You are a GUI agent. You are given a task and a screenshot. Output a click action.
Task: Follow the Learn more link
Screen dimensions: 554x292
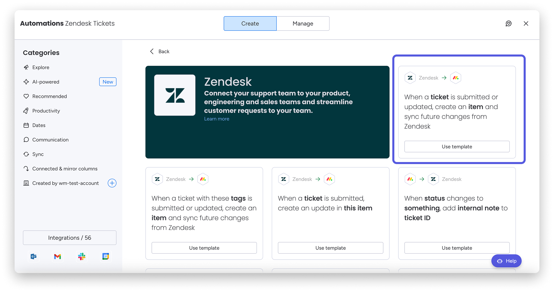click(217, 119)
